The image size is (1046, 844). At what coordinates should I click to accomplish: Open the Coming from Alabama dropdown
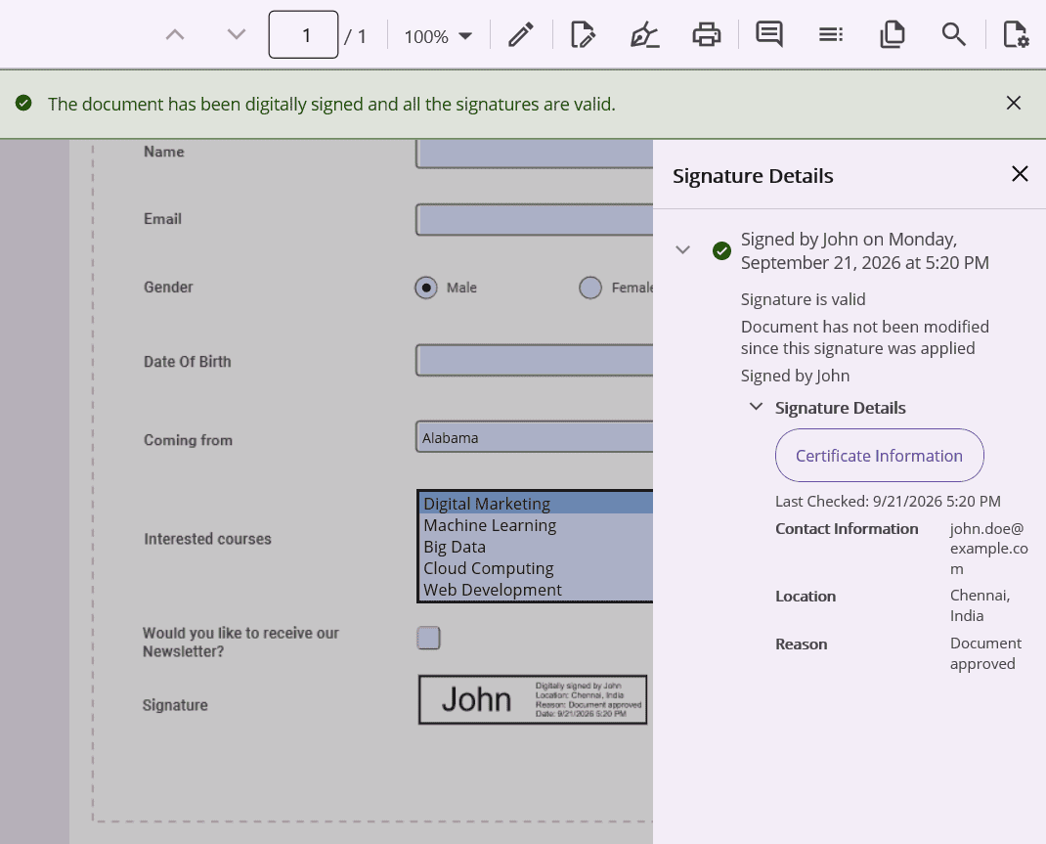click(535, 437)
